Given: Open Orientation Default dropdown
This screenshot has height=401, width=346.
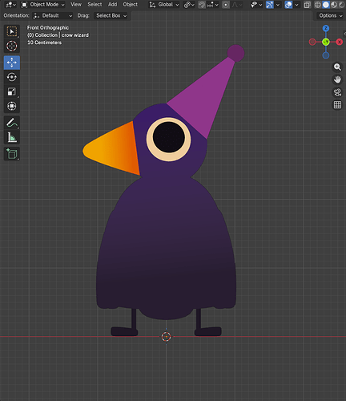Looking at the screenshot, I should [53, 16].
